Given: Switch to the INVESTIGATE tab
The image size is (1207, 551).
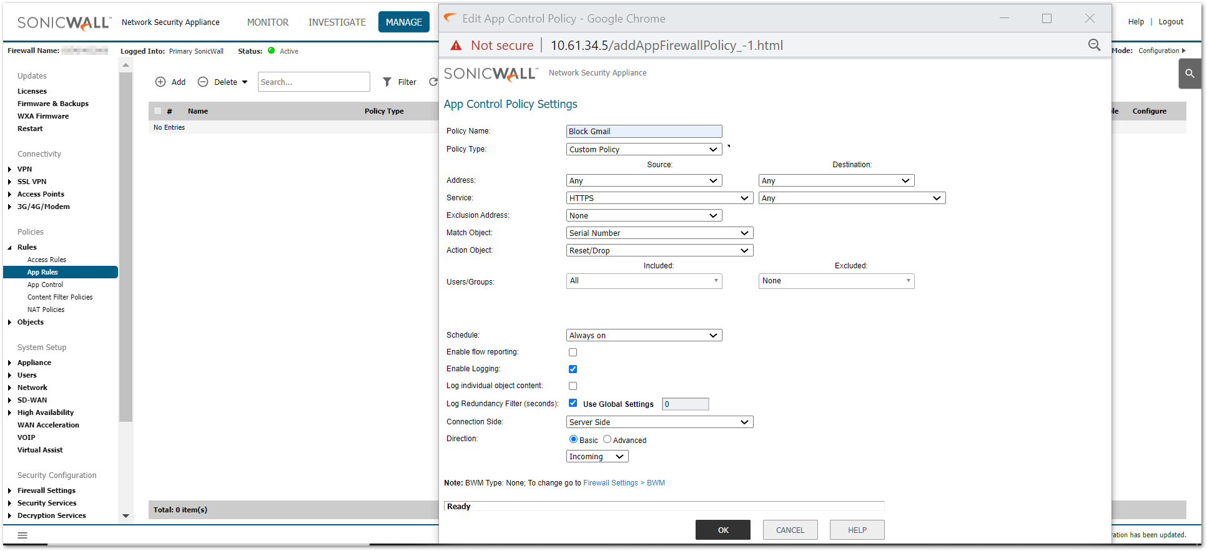Looking at the screenshot, I should [x=337, y=22].
